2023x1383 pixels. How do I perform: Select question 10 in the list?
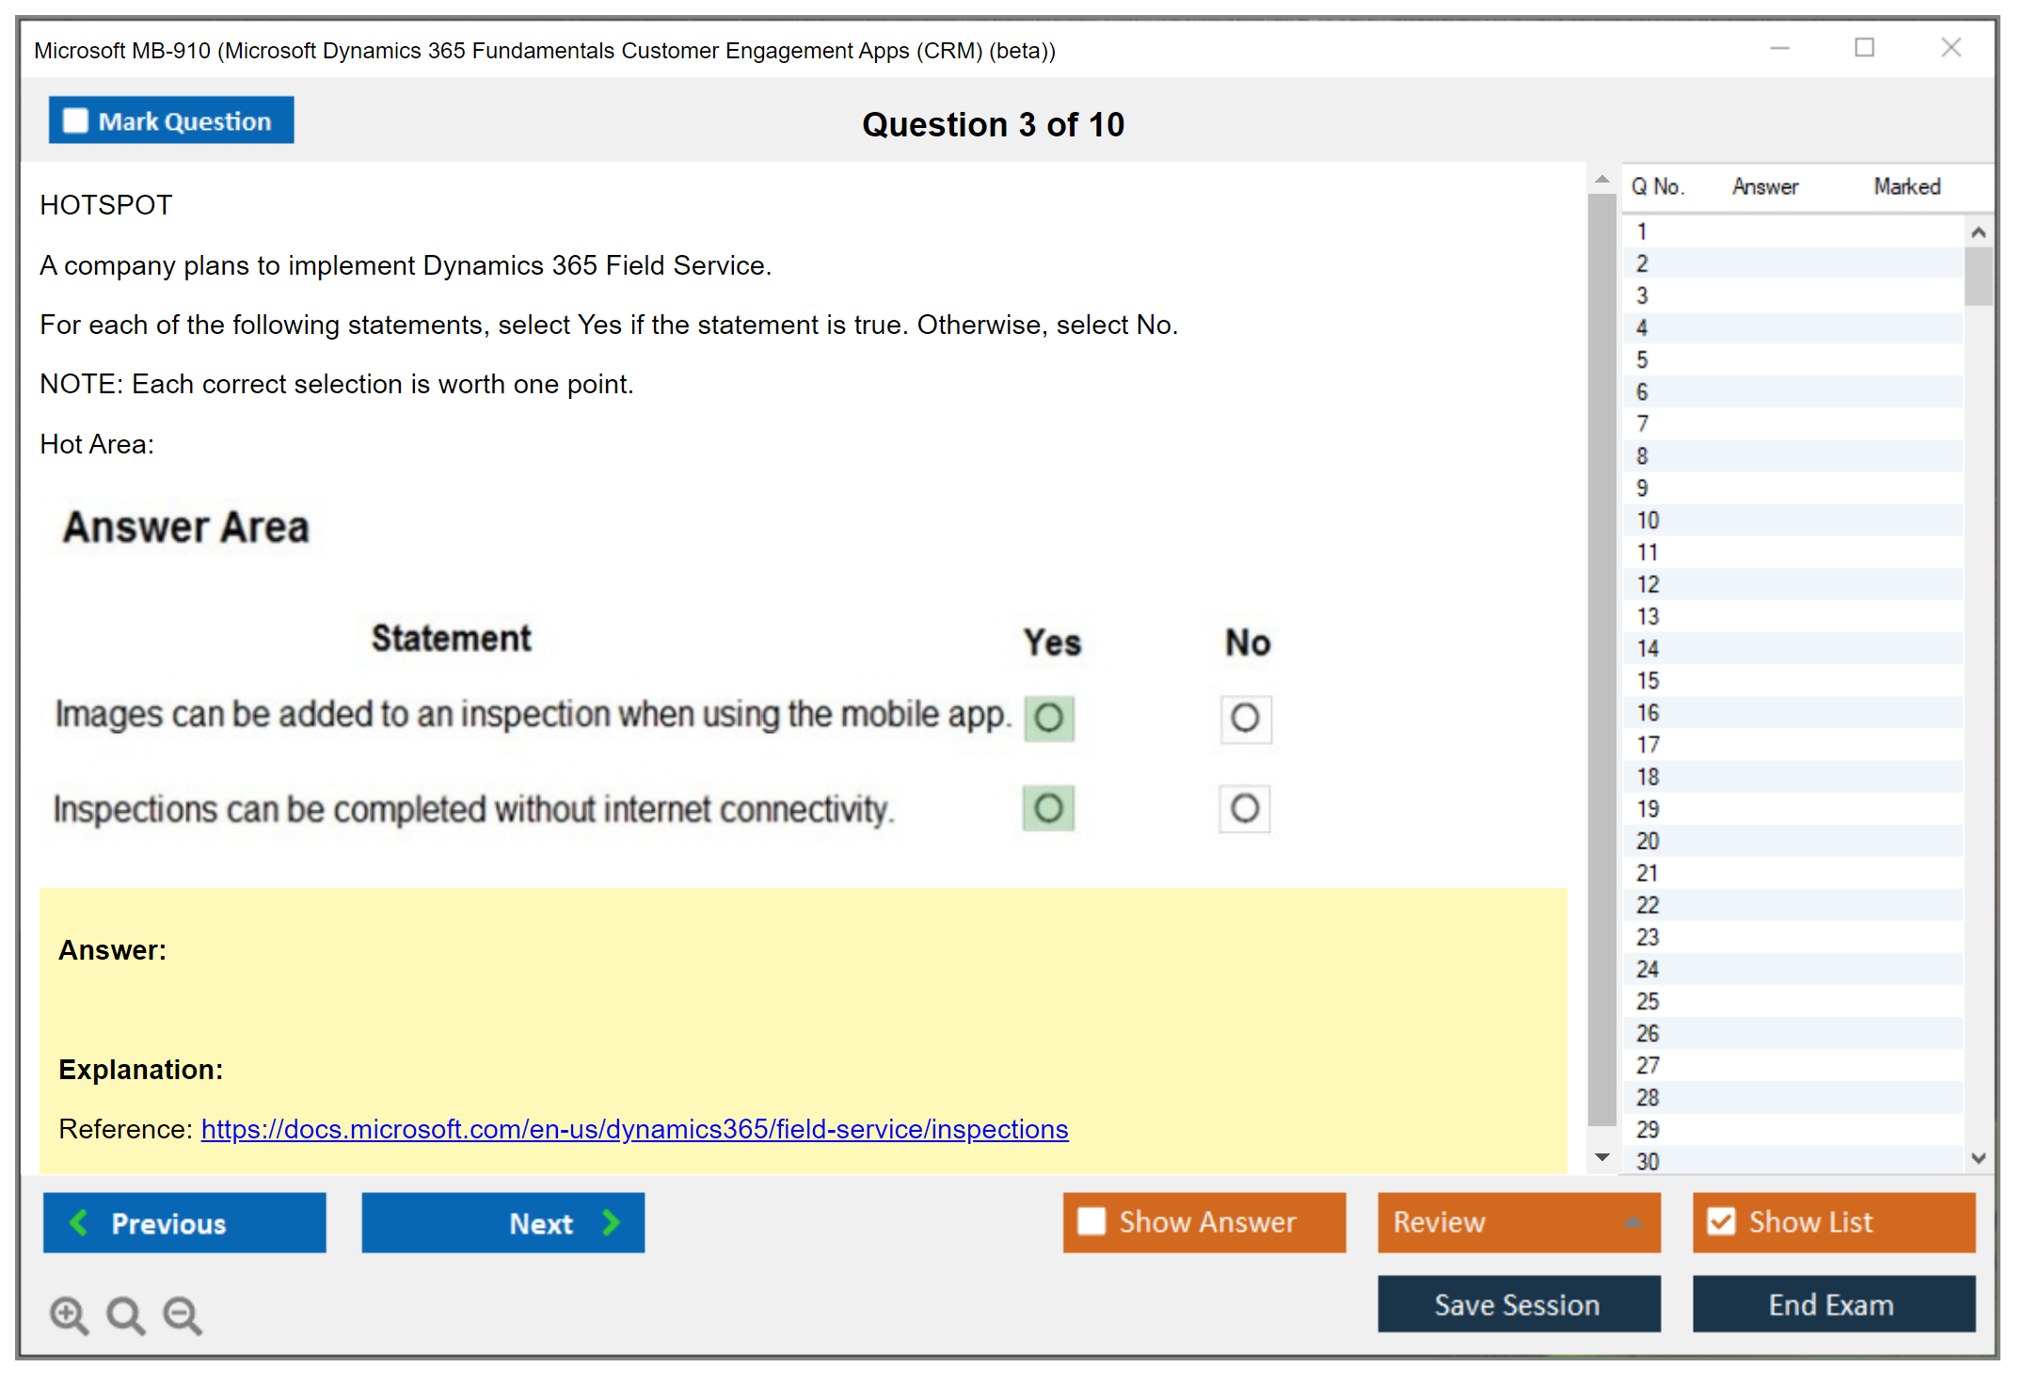point(1648,520)
